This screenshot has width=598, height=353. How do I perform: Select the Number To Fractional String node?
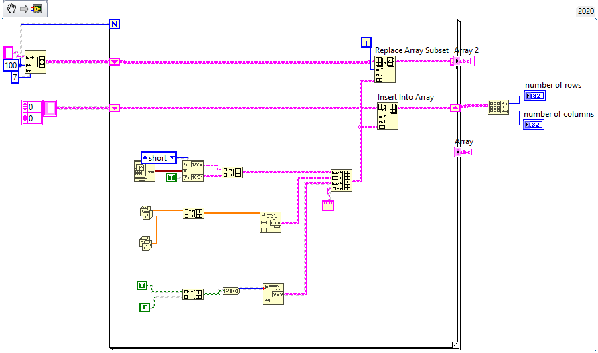[x=271, y=222]
